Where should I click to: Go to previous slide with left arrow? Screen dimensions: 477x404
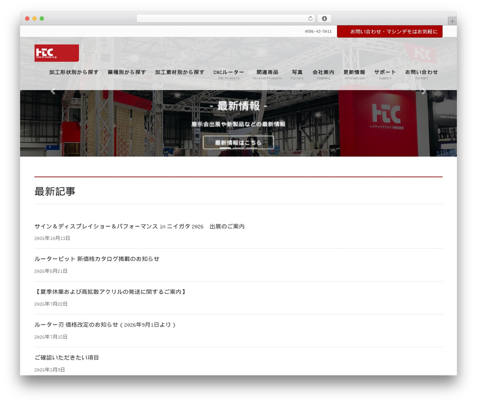(x=53, y=91)
